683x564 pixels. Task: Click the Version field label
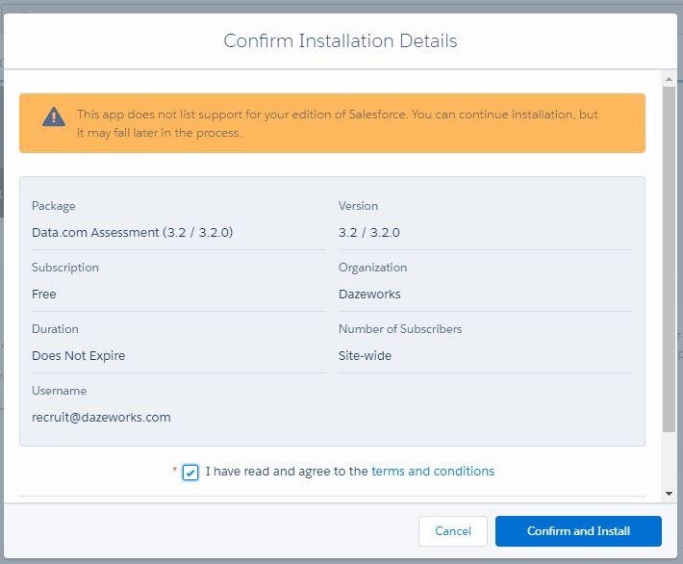358,206
